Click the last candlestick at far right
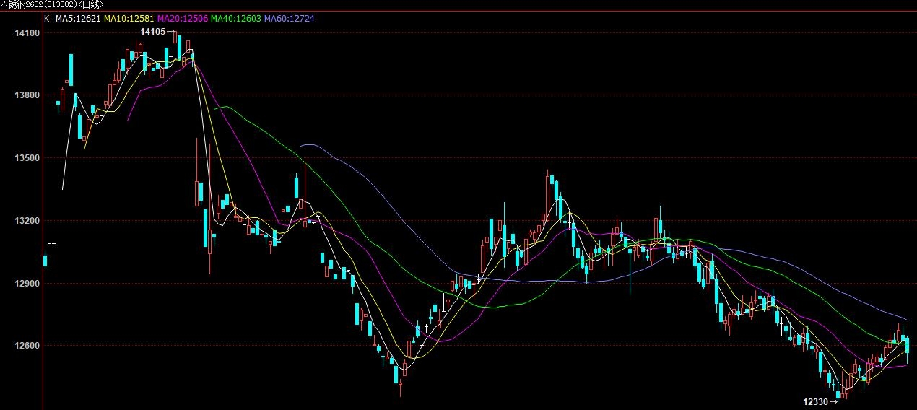This screenshot has width=917, height=410. tap(907, 345)
